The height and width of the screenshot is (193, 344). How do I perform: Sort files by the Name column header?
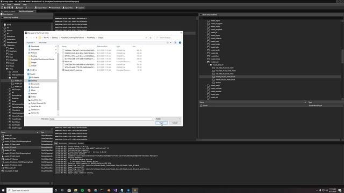[64, 47]
